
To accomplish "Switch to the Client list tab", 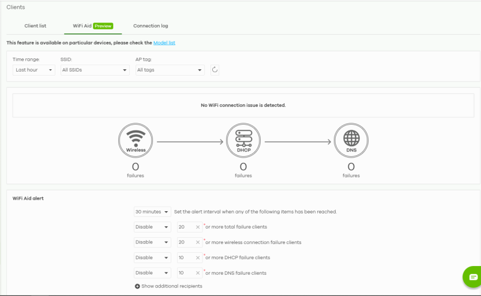I will coord(35,26).
